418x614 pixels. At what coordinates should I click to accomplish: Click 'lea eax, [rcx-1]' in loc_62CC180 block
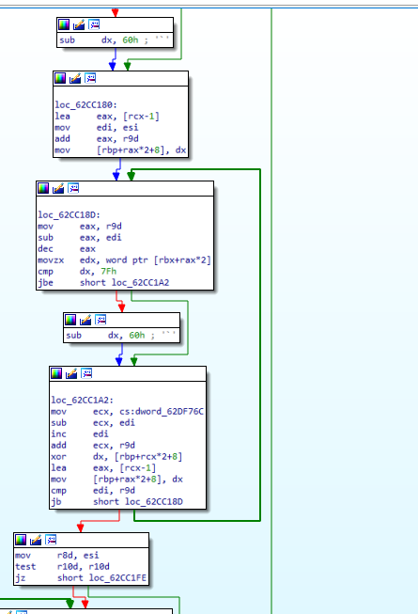(x=107, y=117)
